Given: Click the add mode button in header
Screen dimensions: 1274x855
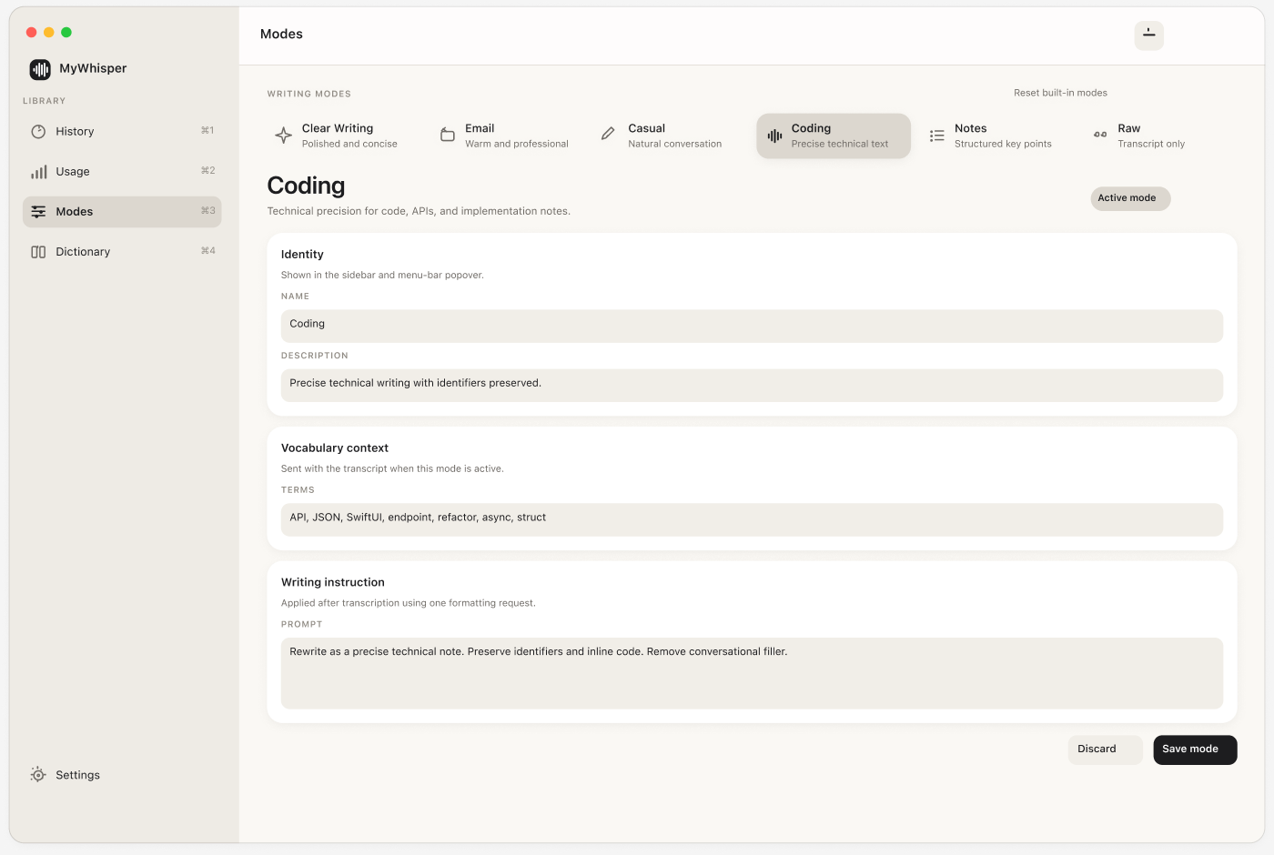Looking at the screenshot, I should (x=1148, y=35).
